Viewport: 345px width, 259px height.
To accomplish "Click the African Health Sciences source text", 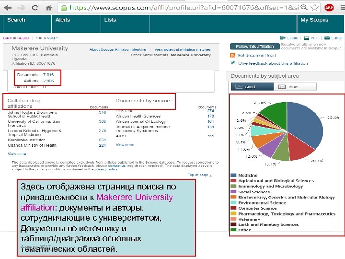I will [x=138, y=116].
